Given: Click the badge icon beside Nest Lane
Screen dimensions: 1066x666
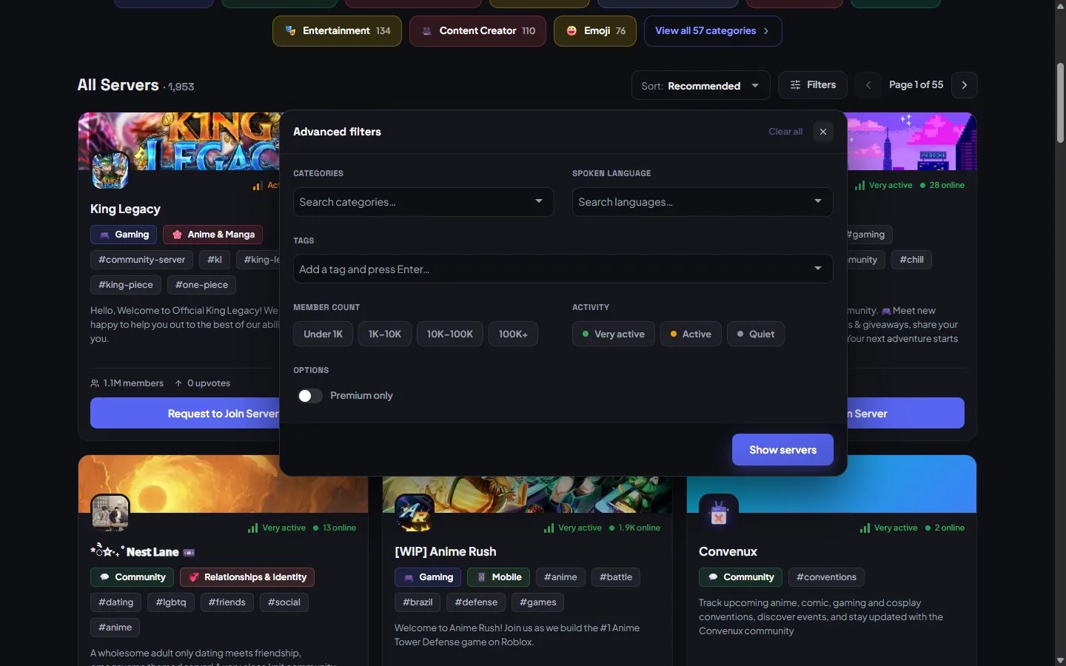Looking at the screenshot, I should pyautogui.click(x=189, y=552).
